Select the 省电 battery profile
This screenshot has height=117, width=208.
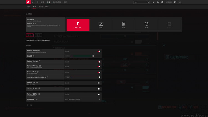pyautogui.click(x=124, y=25)
